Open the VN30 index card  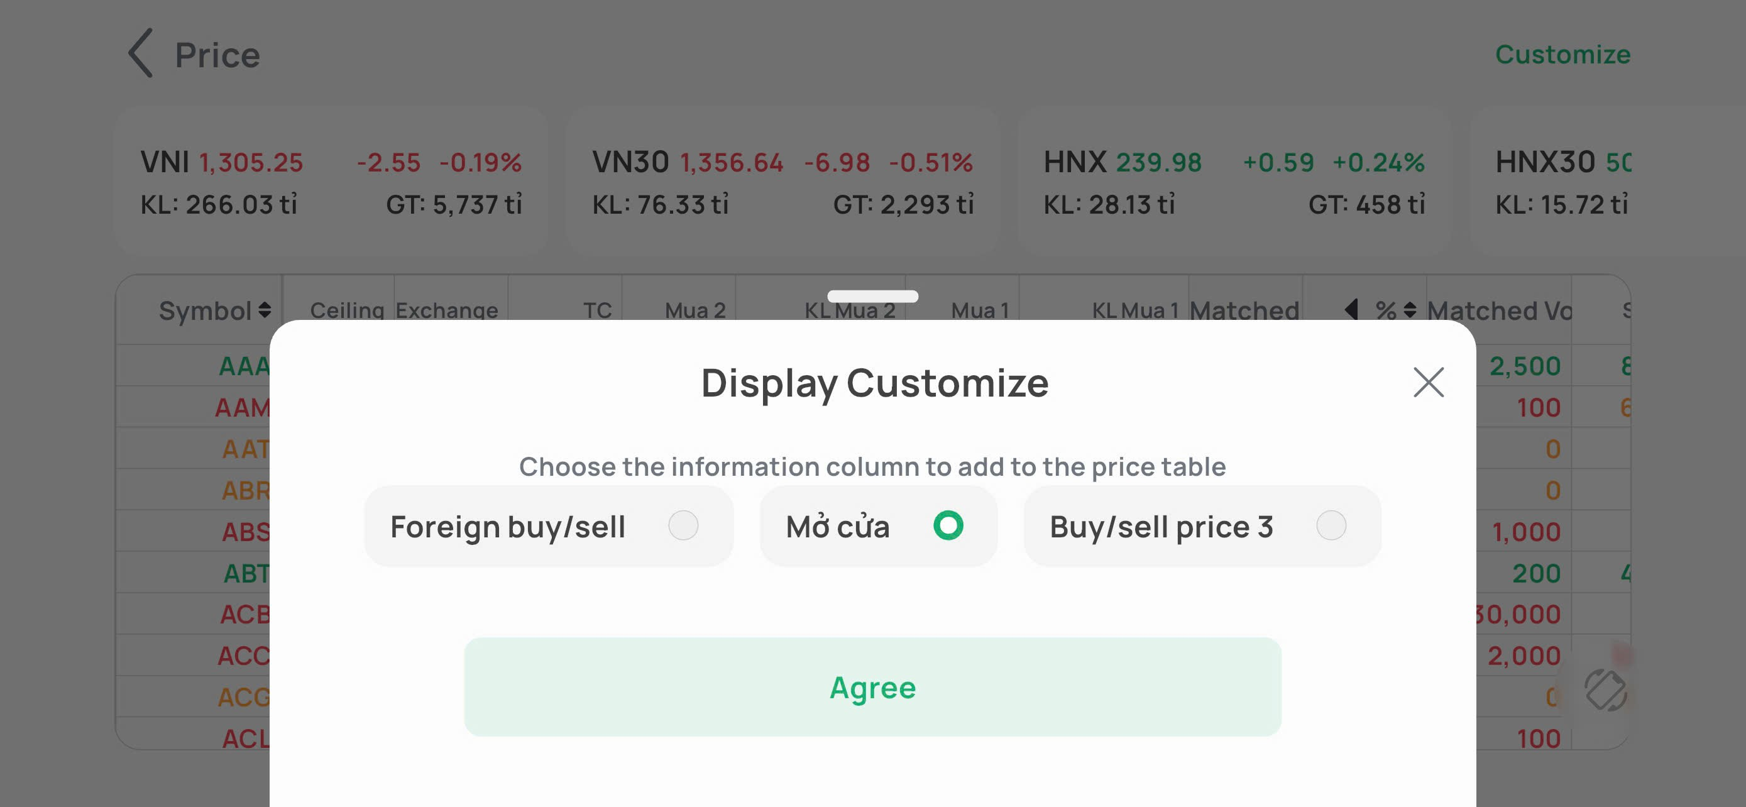click(x=782, y=182)
